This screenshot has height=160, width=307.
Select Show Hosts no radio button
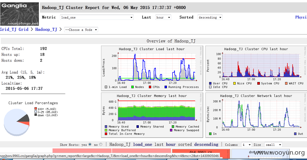(101, 145)
